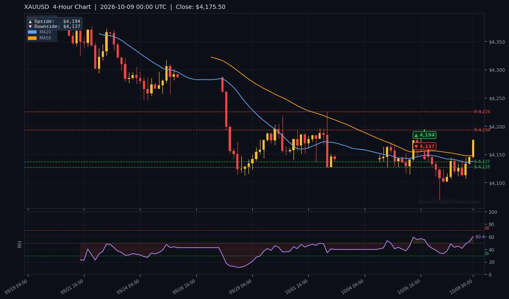
Task: Click the RSI 100 axis tick
Action: (493, 212)
